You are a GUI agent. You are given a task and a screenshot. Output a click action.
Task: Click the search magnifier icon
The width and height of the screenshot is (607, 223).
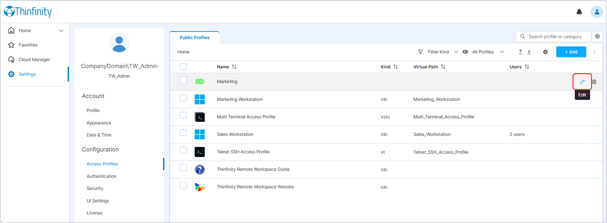[522, 36]
